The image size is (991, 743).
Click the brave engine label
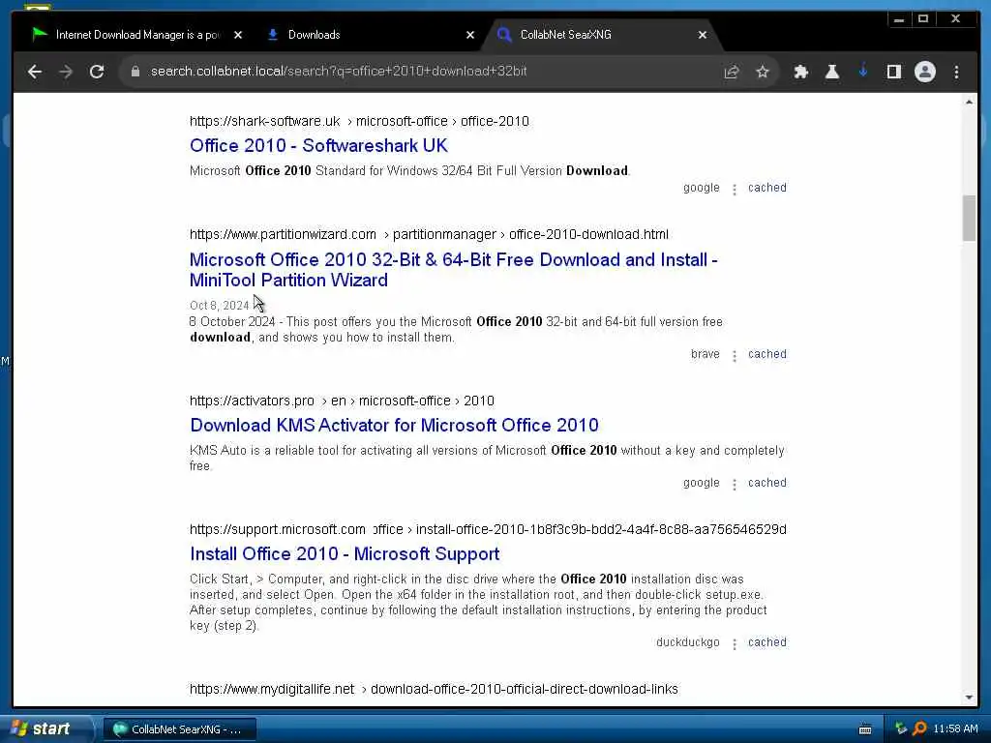pyautogui.click(x=706, y=354)
